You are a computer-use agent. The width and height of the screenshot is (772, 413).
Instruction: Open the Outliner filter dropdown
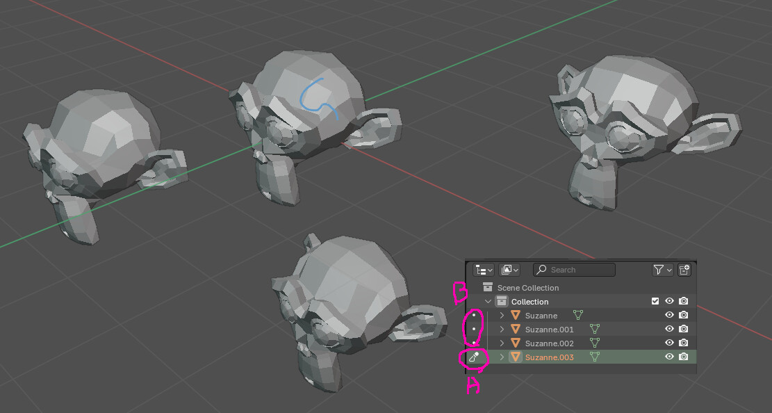coord(662,270)
